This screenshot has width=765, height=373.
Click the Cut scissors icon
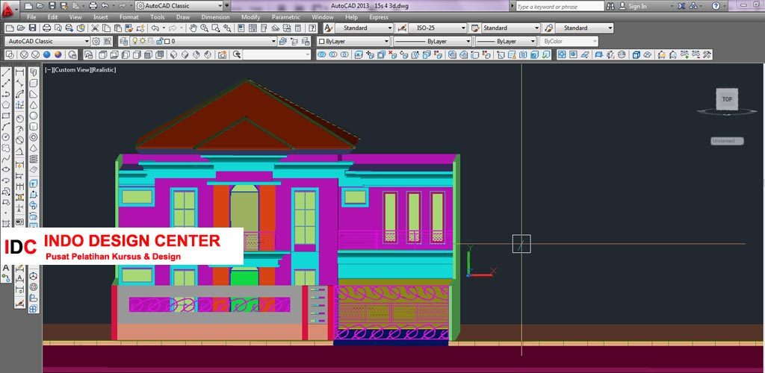pyautogui.click(x=95, y=28)
